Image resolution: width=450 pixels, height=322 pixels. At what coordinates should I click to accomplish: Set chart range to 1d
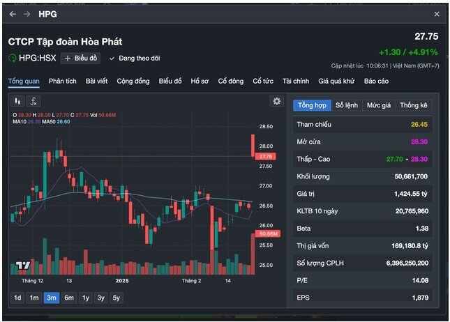point(17,298)
